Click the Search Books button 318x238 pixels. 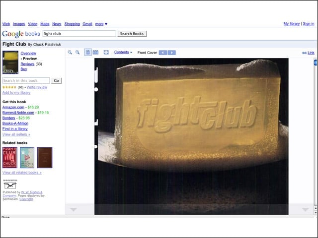[x=132, y=34]
